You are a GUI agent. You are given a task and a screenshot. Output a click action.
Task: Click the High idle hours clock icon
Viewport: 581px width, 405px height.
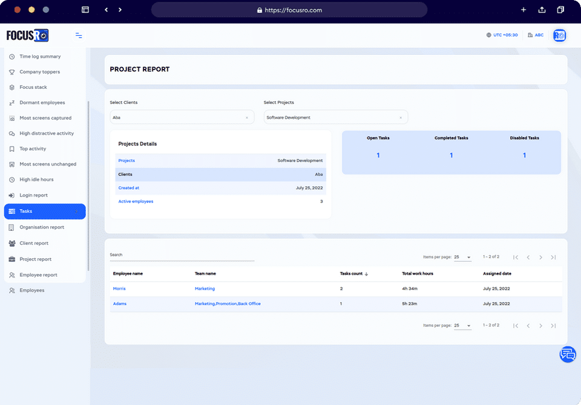(12, 180)
